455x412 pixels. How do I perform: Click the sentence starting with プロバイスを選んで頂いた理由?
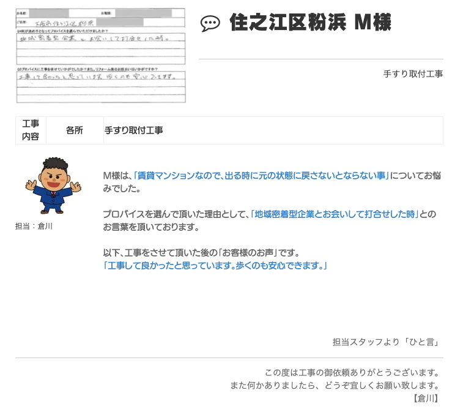click(176, 214)
